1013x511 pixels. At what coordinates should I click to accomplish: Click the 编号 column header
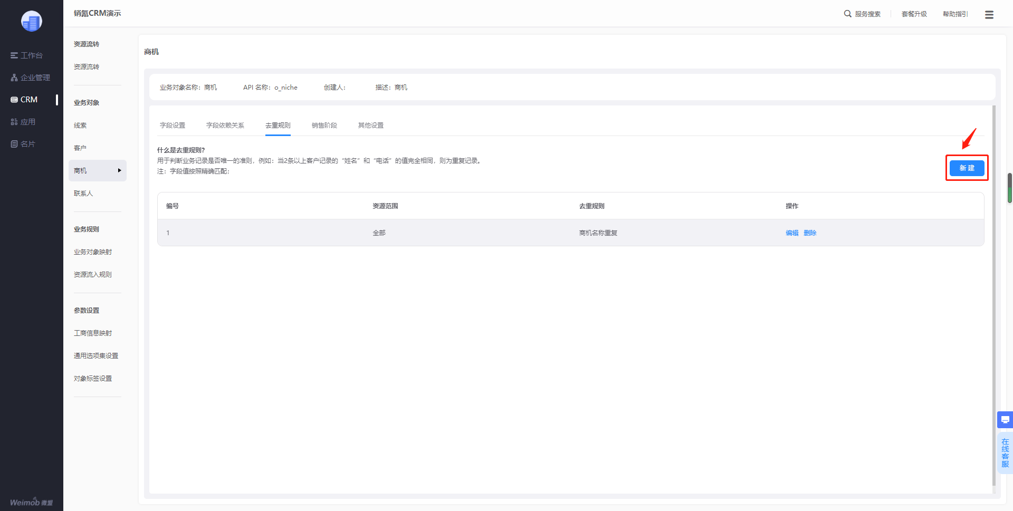pyautogui.click(x=173, y=206)
